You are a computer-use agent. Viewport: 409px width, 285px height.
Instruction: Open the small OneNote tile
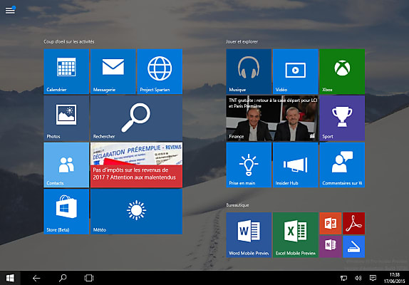[x=331, y=247]
